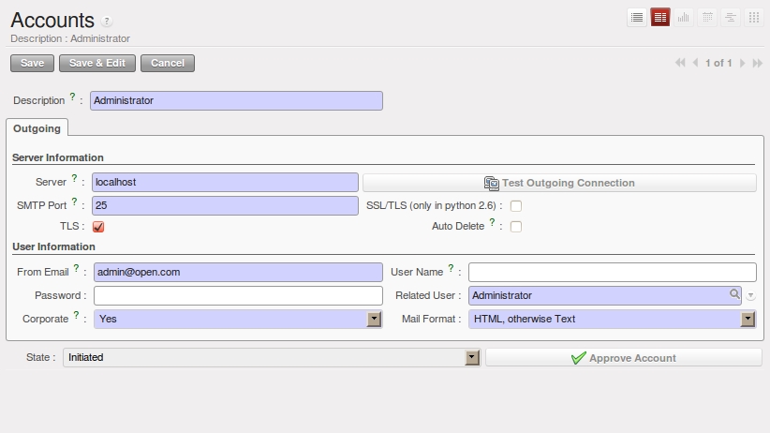Click help icon next to Accounts title
The image size is (770, 433).
click(x=107, y=22)
